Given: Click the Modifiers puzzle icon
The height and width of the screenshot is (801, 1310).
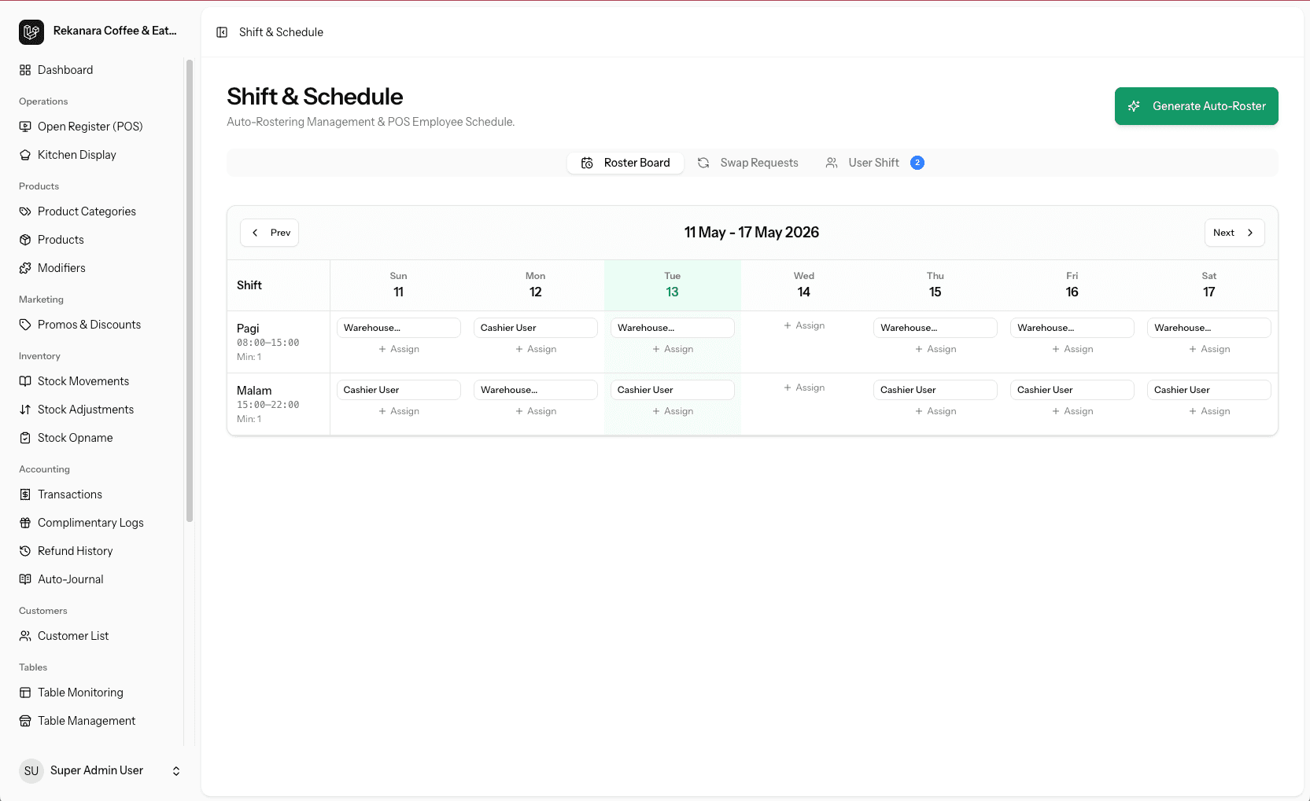Looking at the screenshot, I should coord(25,268).
